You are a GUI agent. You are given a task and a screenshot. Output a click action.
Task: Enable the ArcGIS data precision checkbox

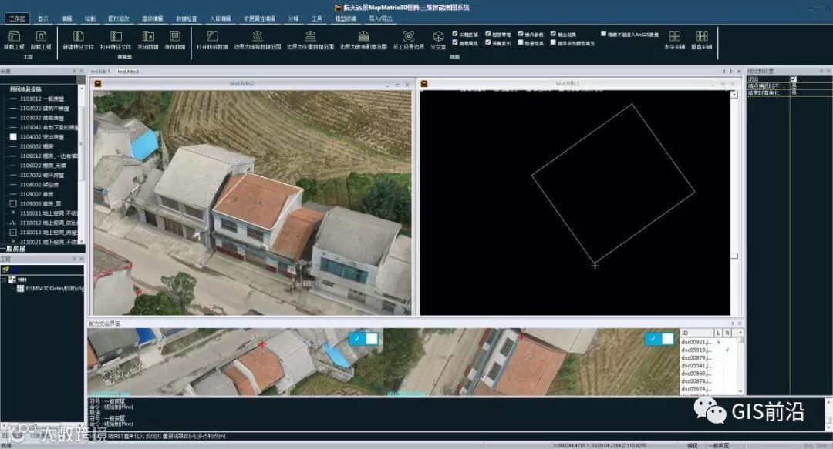[x=603, y=33]
